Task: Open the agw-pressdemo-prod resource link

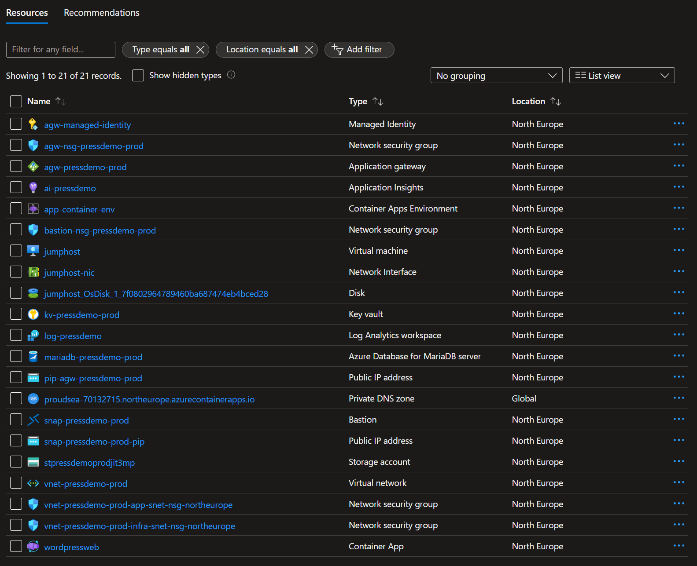Action: 85,167
